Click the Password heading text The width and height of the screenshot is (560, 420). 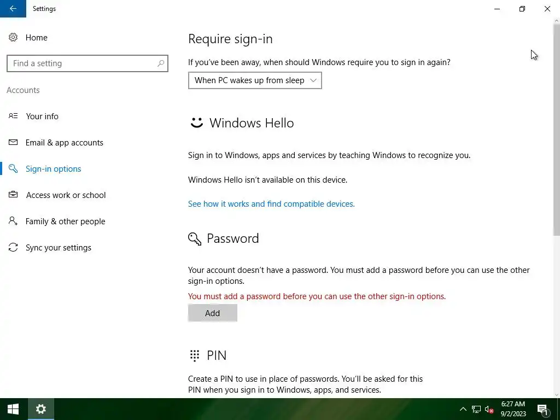click(x=233, y=238)
